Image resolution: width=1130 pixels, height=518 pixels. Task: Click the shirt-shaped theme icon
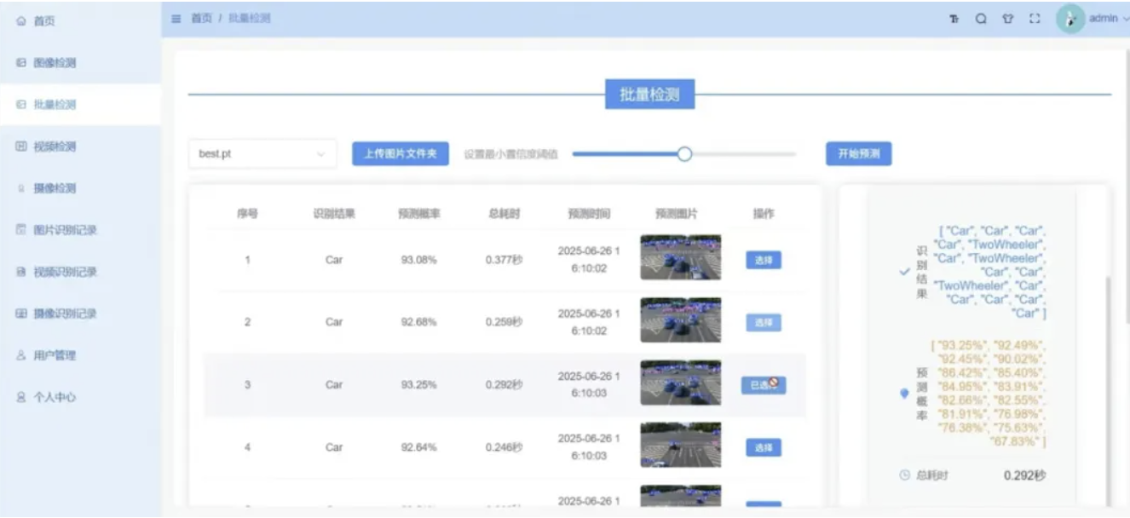1008,19
